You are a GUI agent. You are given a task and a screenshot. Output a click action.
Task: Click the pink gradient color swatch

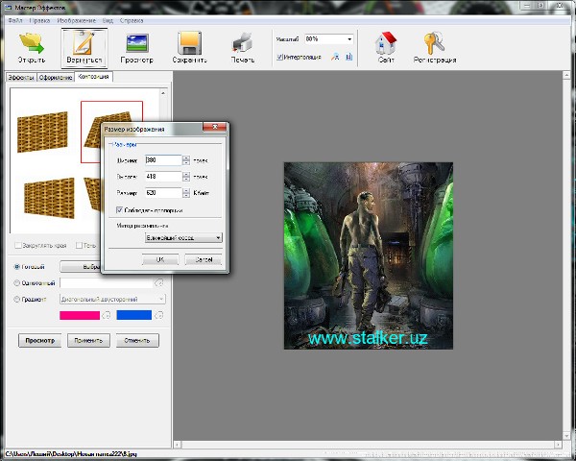80,315
